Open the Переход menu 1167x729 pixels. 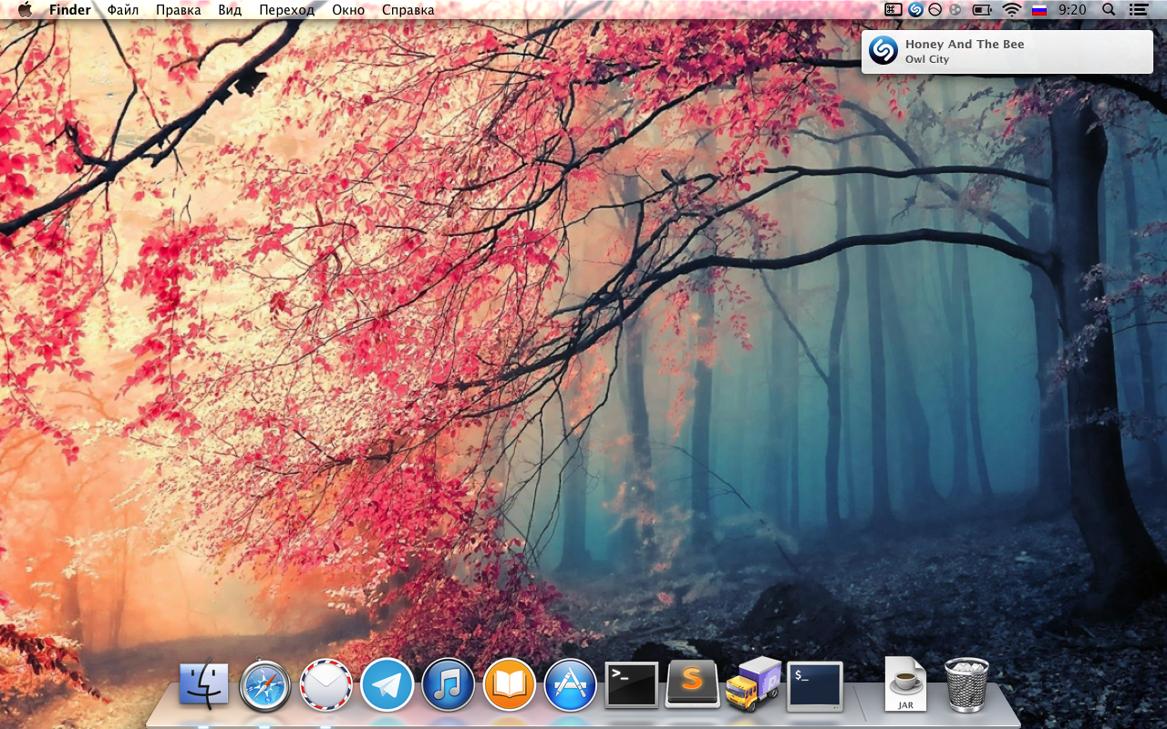(x=286, y=10)
